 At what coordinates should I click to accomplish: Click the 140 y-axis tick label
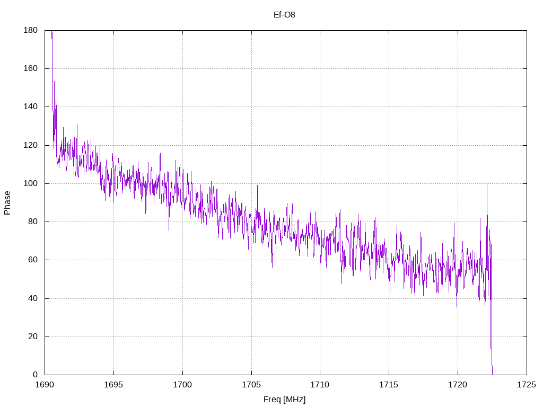[30, 107]
